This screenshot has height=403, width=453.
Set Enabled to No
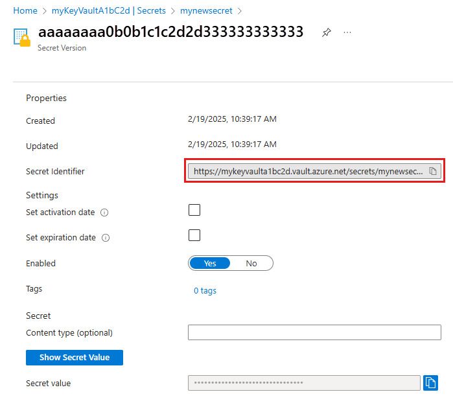[x=251, y=263]
